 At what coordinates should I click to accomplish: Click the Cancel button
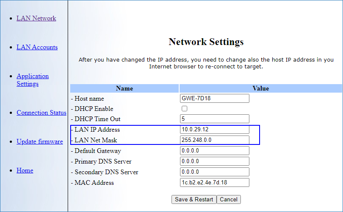[229, 199]
